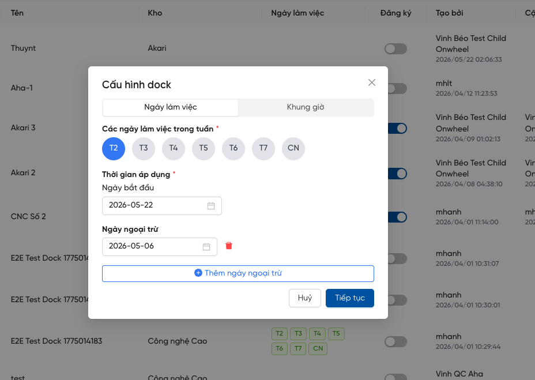Screen dimensions: 535x380
Task: Click creator mhlt in Aha-1 row
Action: point(444,83)
